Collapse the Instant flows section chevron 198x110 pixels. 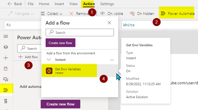click(49, 60)
